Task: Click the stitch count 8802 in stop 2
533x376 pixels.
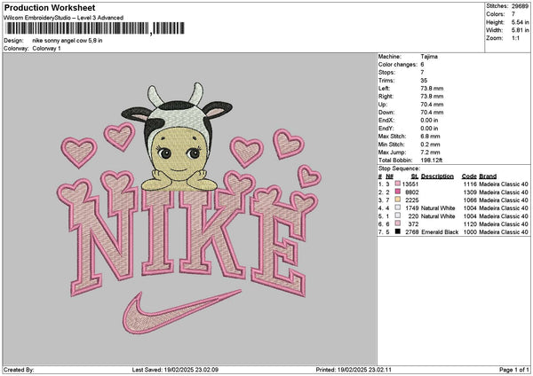Action: click(x=412, y=192)
